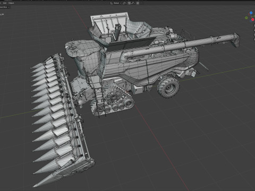This screenshot has height=191, width=255.
Task: Select the harvester's rear wheel in viewport
Action: tap(168, 86)
